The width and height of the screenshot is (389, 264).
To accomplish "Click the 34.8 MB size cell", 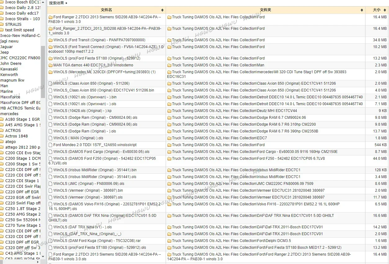I will (380, 40).
